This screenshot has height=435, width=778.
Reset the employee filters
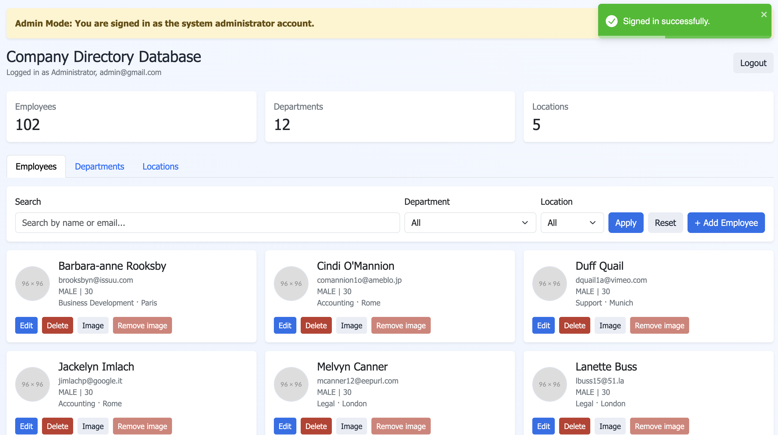point(665,223)
